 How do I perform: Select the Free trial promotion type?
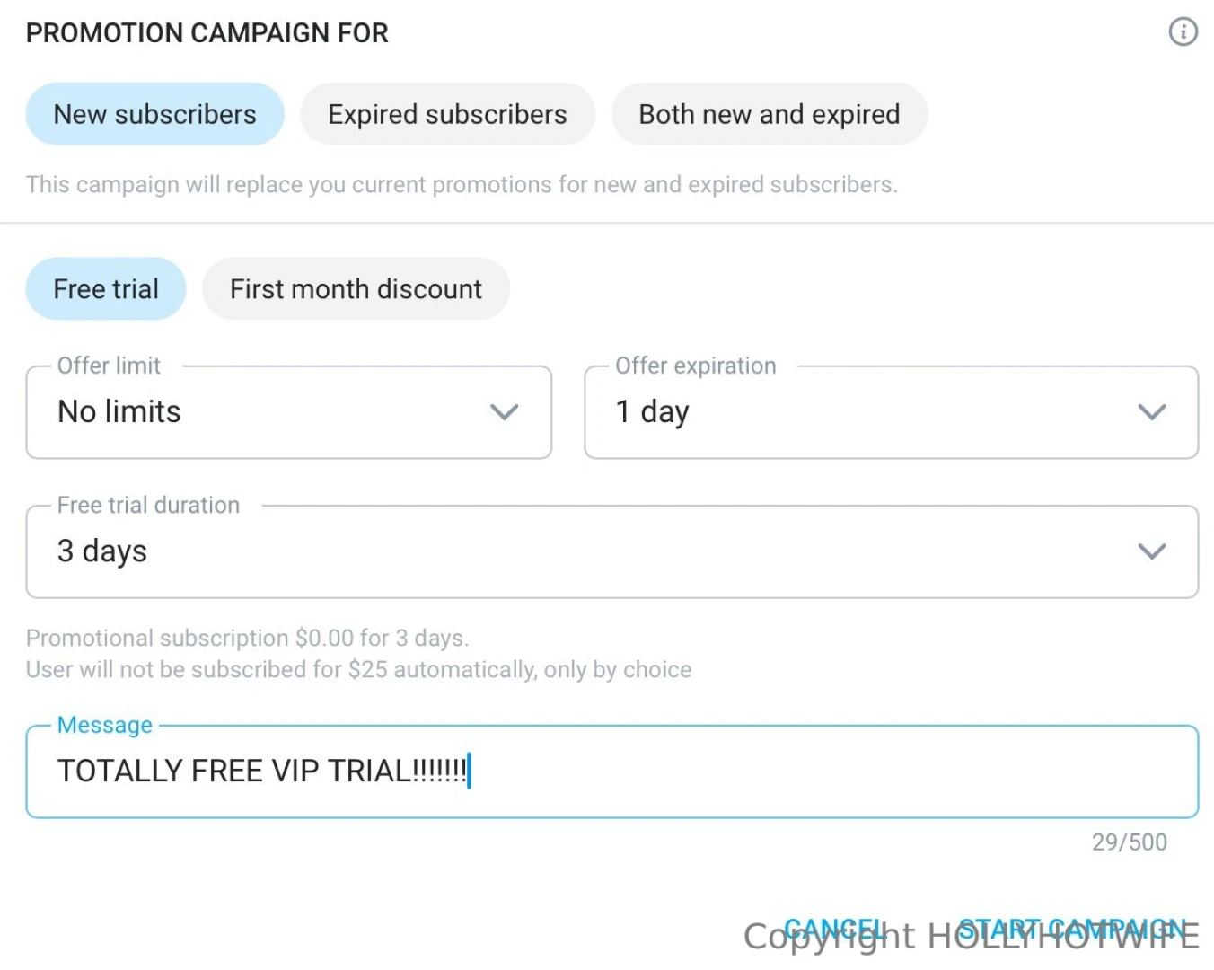(105, 288)
